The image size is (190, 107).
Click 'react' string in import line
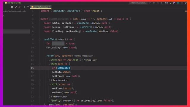click(x=96, y=11)
